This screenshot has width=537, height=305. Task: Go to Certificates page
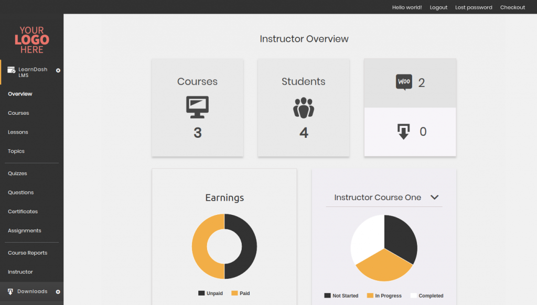(23, 212)
